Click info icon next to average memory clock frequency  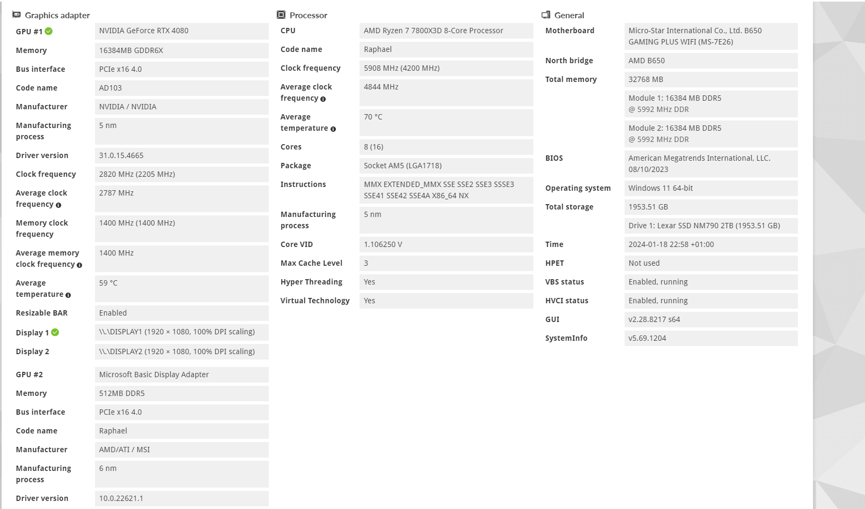[79, 265]
